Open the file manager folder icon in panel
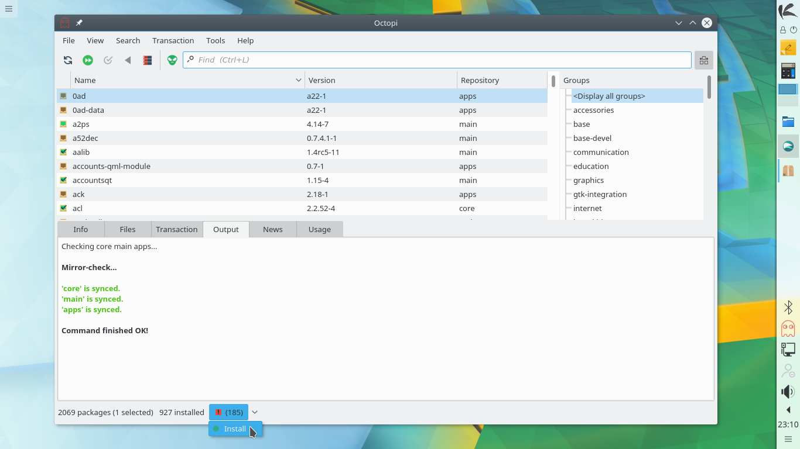This screenshot has height=449, width=800. (x=788, y=122)
